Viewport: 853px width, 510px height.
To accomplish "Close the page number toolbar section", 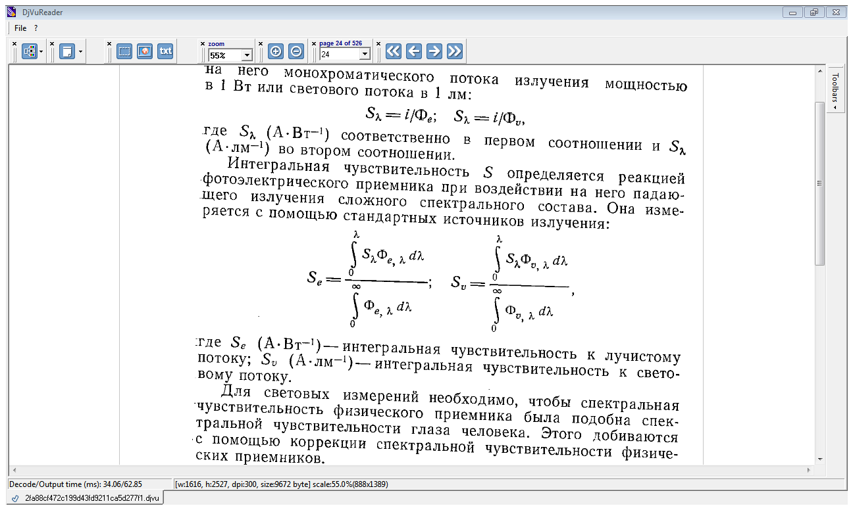I will (314, 43).
